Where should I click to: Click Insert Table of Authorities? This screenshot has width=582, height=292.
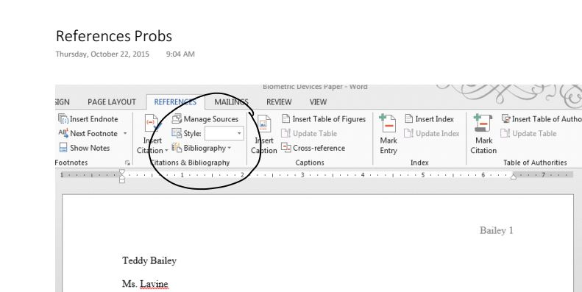(x=542, y=118)
